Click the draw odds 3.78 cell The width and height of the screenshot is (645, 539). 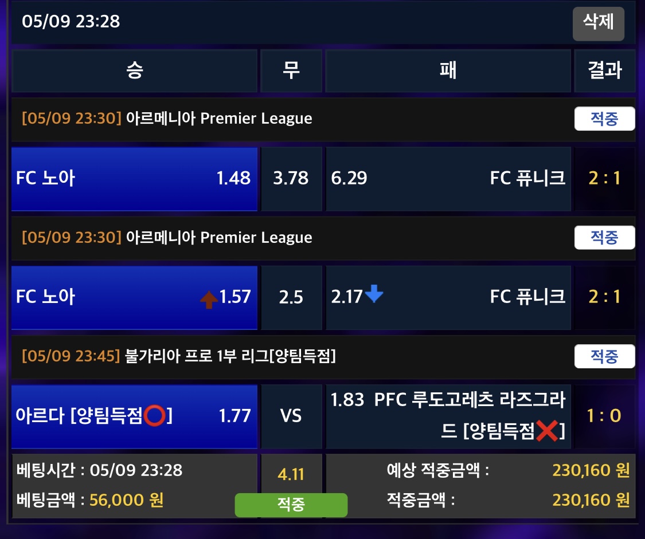click(x=291, y=179)
